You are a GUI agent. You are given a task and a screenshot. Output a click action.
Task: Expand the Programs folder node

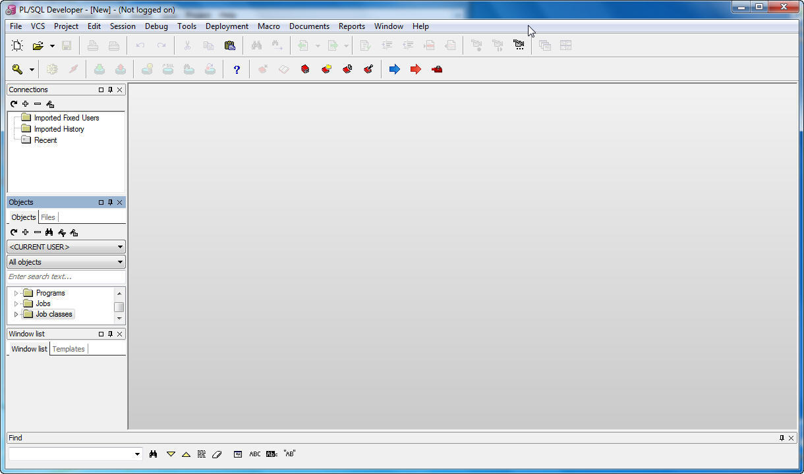16,293
